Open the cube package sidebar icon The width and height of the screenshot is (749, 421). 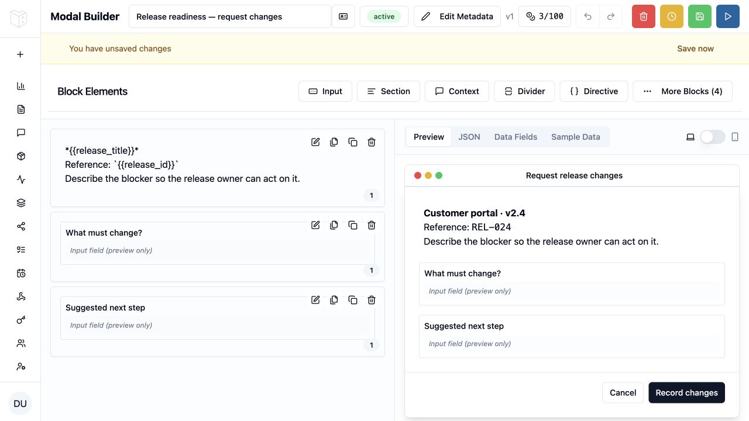21,156
